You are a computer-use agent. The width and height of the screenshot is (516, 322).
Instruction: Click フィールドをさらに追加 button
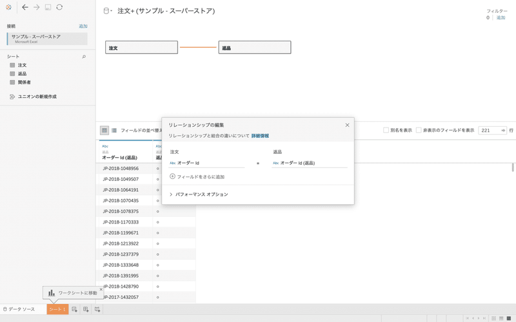[x=197, y=176]
